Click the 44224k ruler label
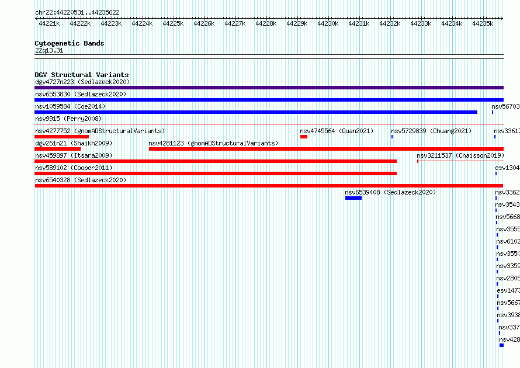Viewport: 520px width, 368px height. point(142,23)
